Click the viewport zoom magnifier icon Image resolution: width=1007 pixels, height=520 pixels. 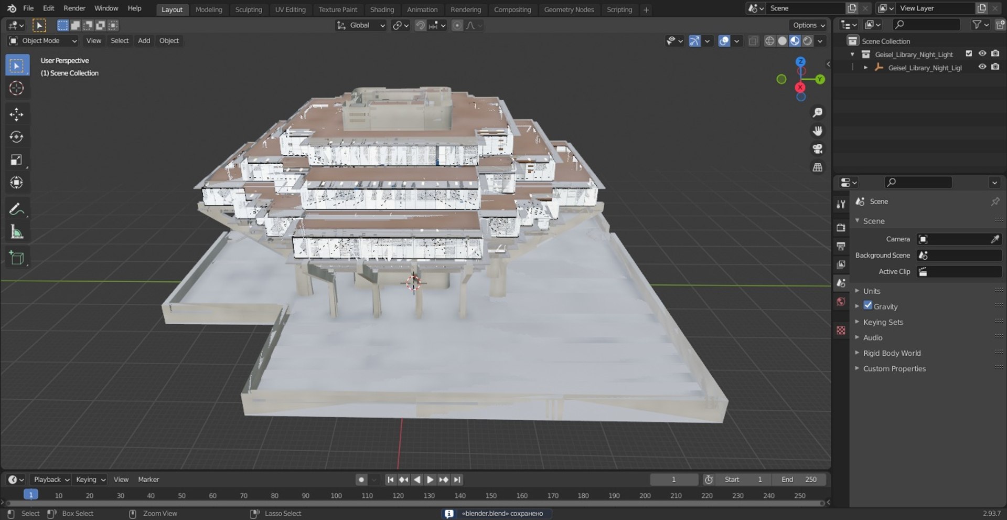pyautogui.click(x=817, y=113)
